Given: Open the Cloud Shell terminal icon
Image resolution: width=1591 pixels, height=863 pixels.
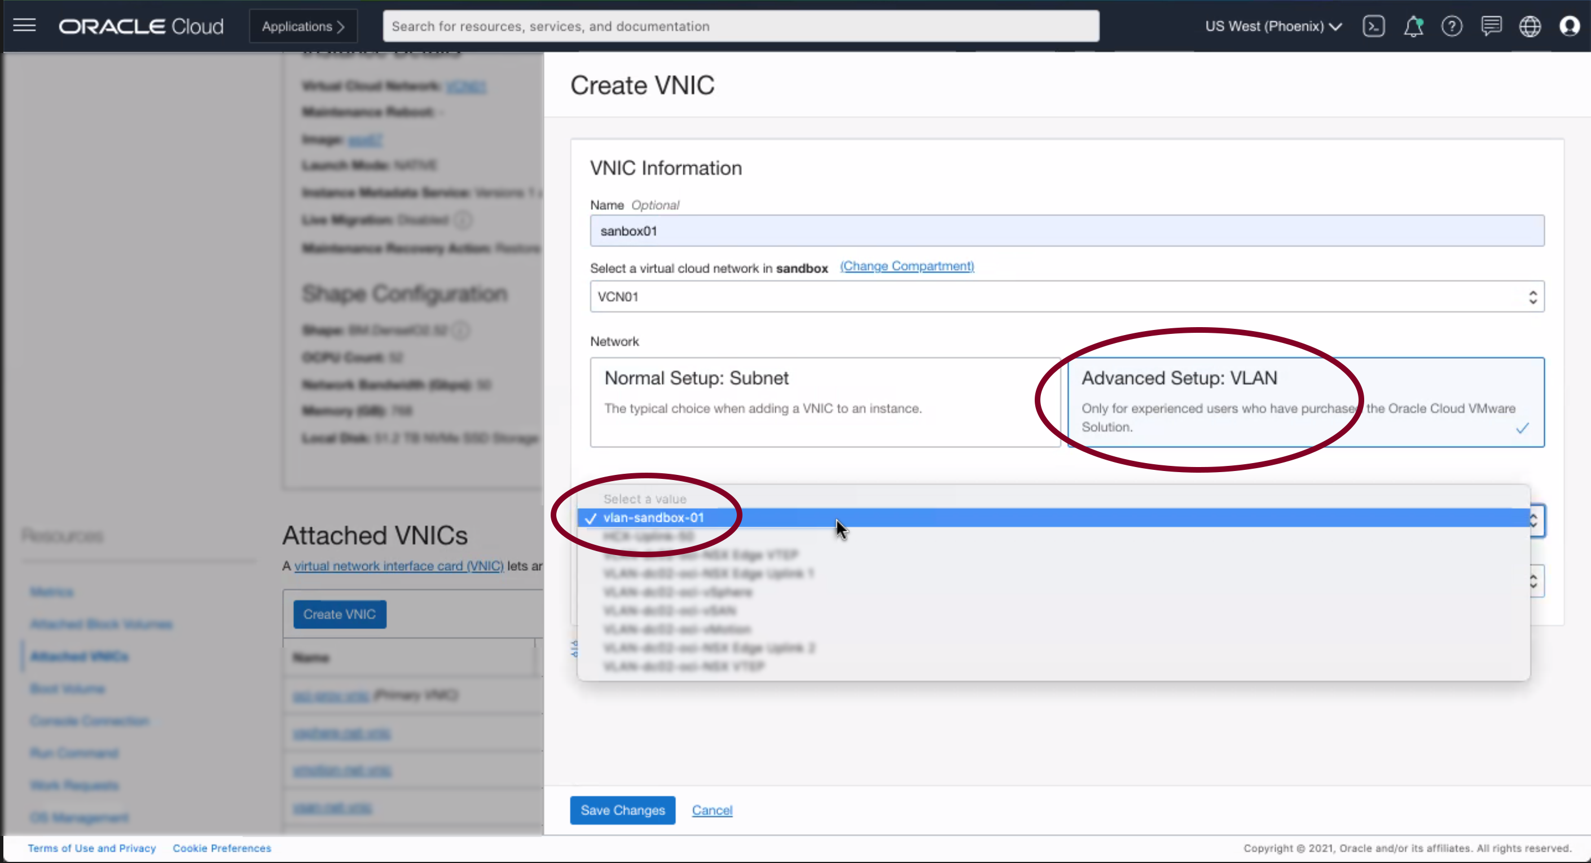Looking at the screenshot, I should [1373, 26].
